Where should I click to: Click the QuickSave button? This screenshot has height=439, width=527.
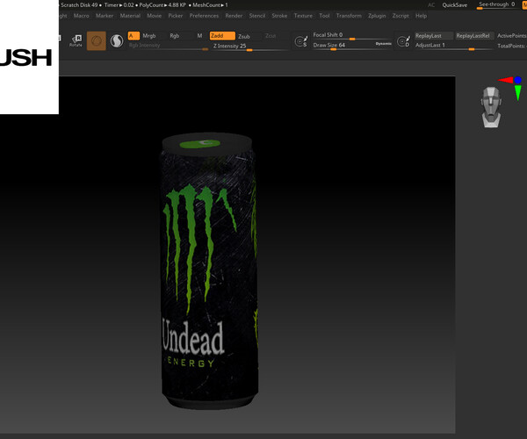[455, 4]
